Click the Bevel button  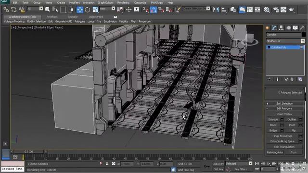tap(273, 125)
